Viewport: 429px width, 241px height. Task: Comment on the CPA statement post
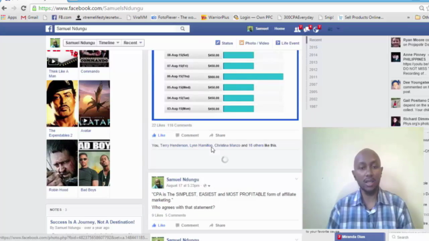click(187, 226)
